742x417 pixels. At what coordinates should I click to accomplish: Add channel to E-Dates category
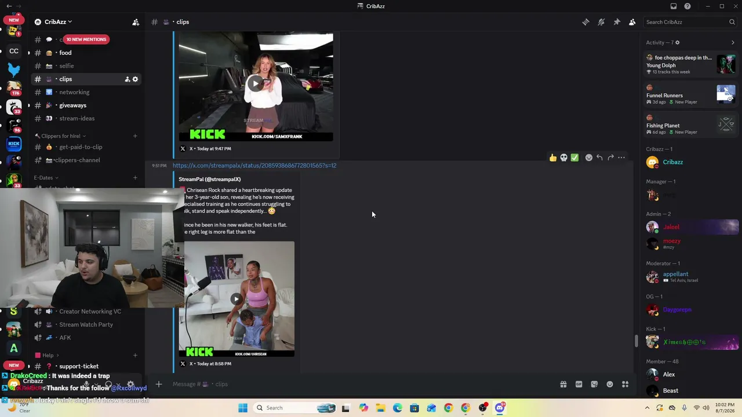[135, 178]
